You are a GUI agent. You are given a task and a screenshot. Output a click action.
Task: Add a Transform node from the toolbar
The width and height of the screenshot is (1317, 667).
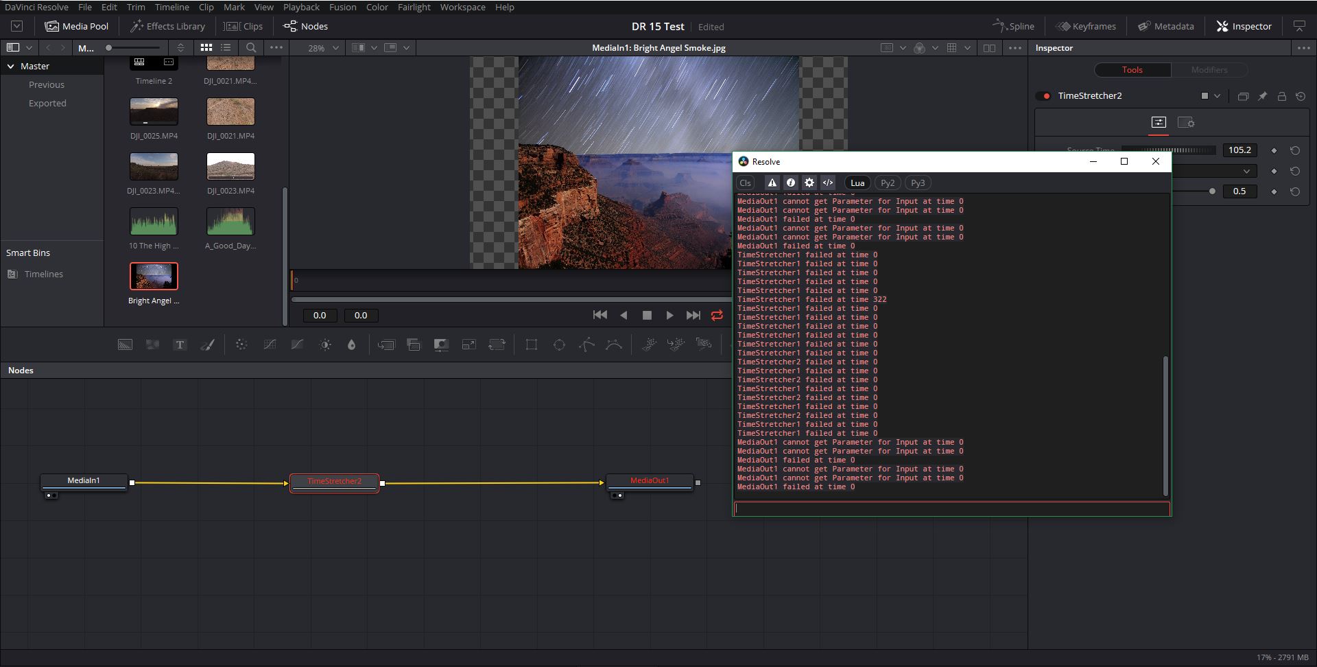(x=497, y=344)
